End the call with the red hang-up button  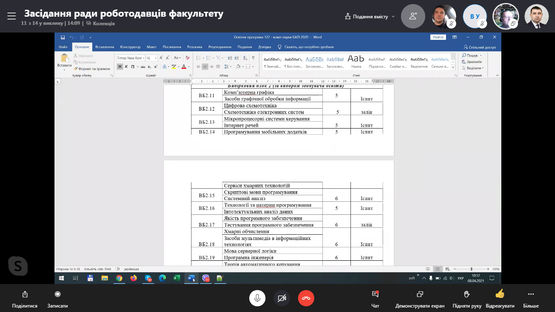306,299
